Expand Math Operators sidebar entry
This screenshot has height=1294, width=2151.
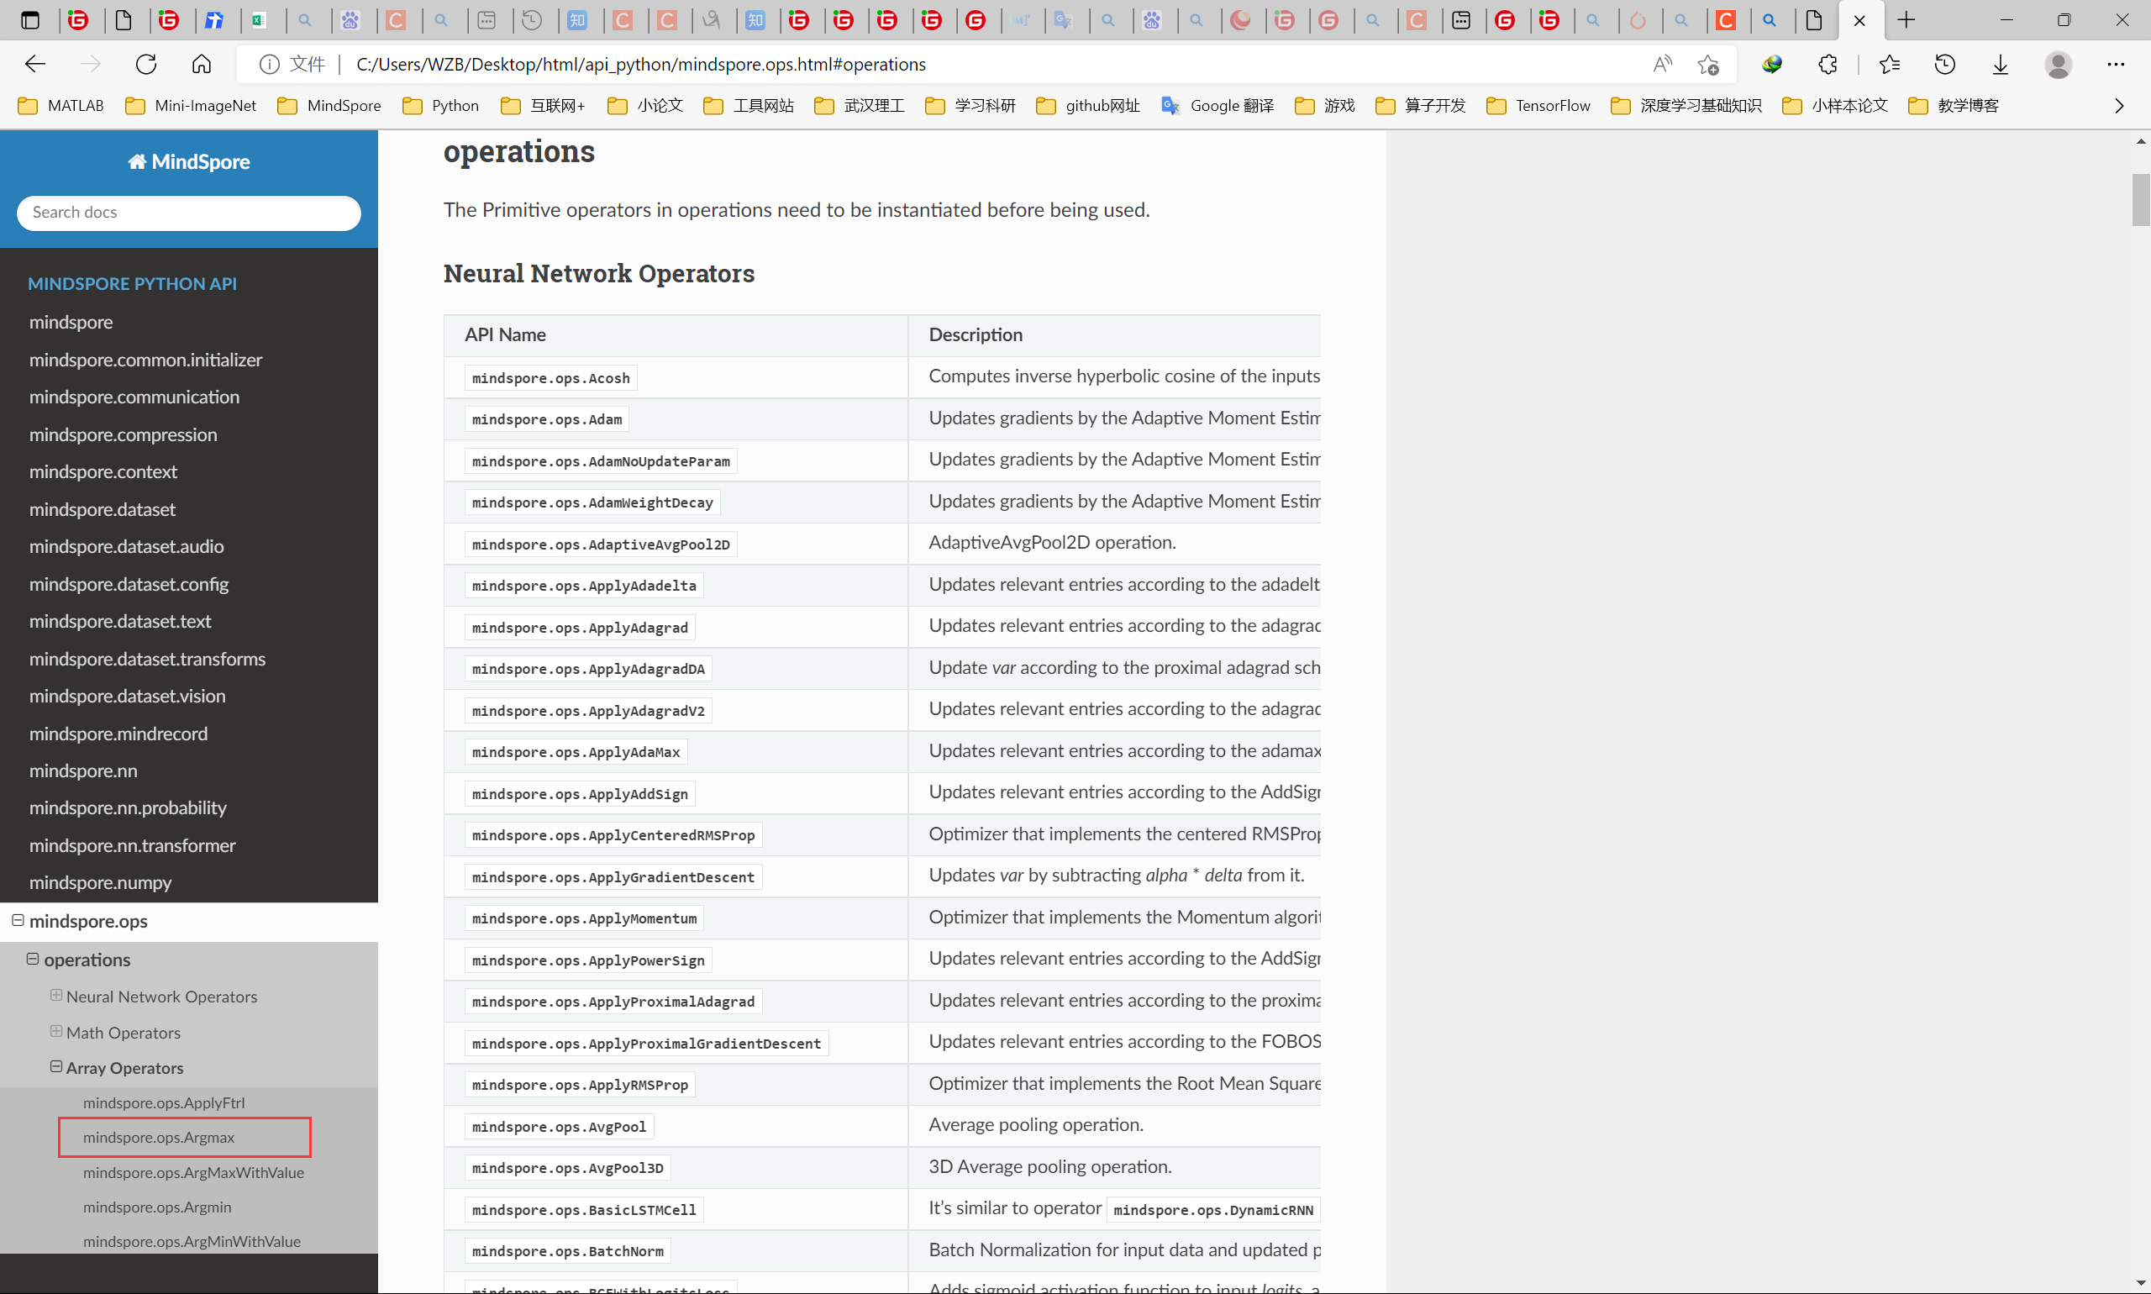55,1031
